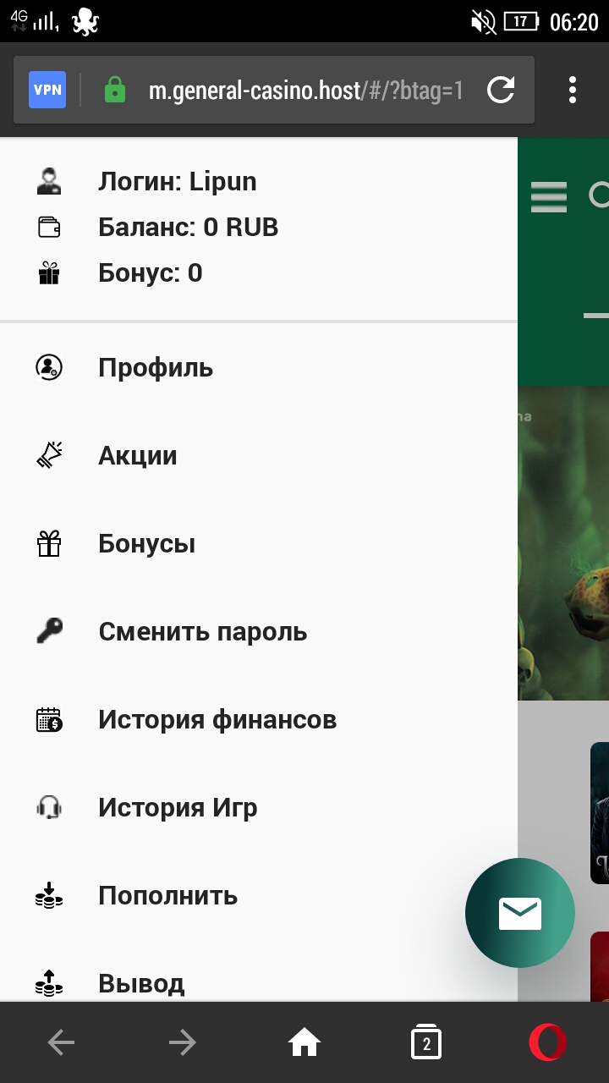
Task: Select the Логин: Lipun text
Action: coord(178,182)
